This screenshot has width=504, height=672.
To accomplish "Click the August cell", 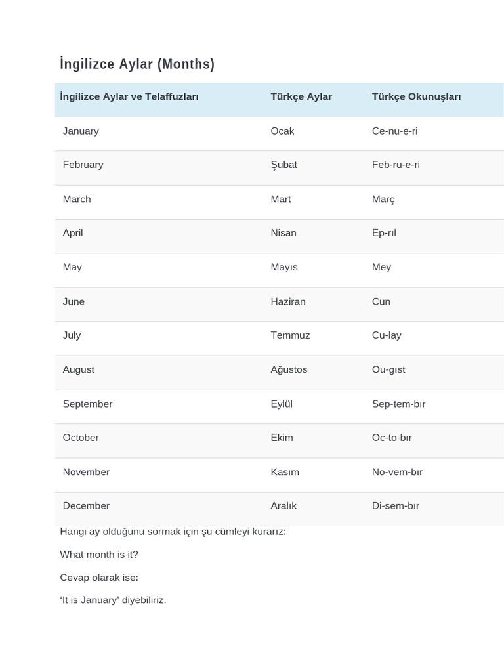I will pyautogui.click(x=79, y=369).
